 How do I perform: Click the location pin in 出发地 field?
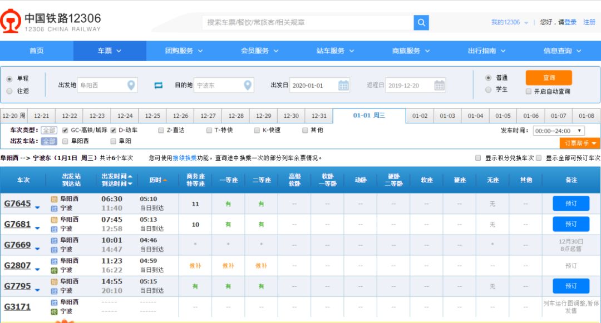click(130, 85)
